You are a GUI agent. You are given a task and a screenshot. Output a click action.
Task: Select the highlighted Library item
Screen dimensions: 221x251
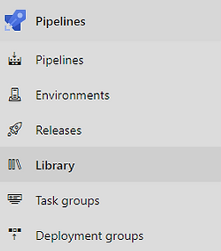coord(110,164)
